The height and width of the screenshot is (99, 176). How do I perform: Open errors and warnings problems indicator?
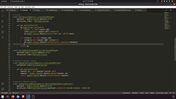(15, 93)
